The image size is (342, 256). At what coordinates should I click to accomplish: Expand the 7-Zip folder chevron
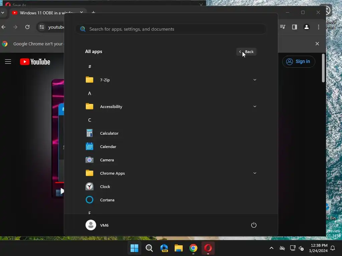(x=254, y=80)
